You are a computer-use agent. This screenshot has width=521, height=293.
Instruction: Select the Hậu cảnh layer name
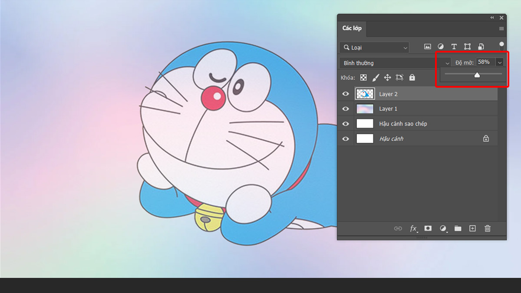tap(391, 138)
